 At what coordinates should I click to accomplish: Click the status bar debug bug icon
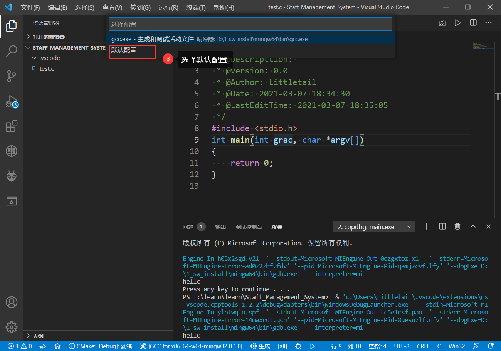point(298,346)
